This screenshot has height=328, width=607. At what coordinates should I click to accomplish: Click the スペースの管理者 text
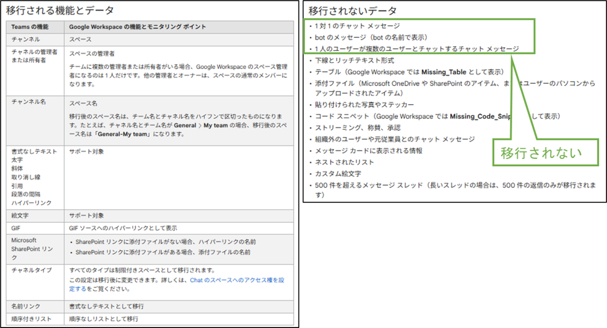[x=91, y=53]
